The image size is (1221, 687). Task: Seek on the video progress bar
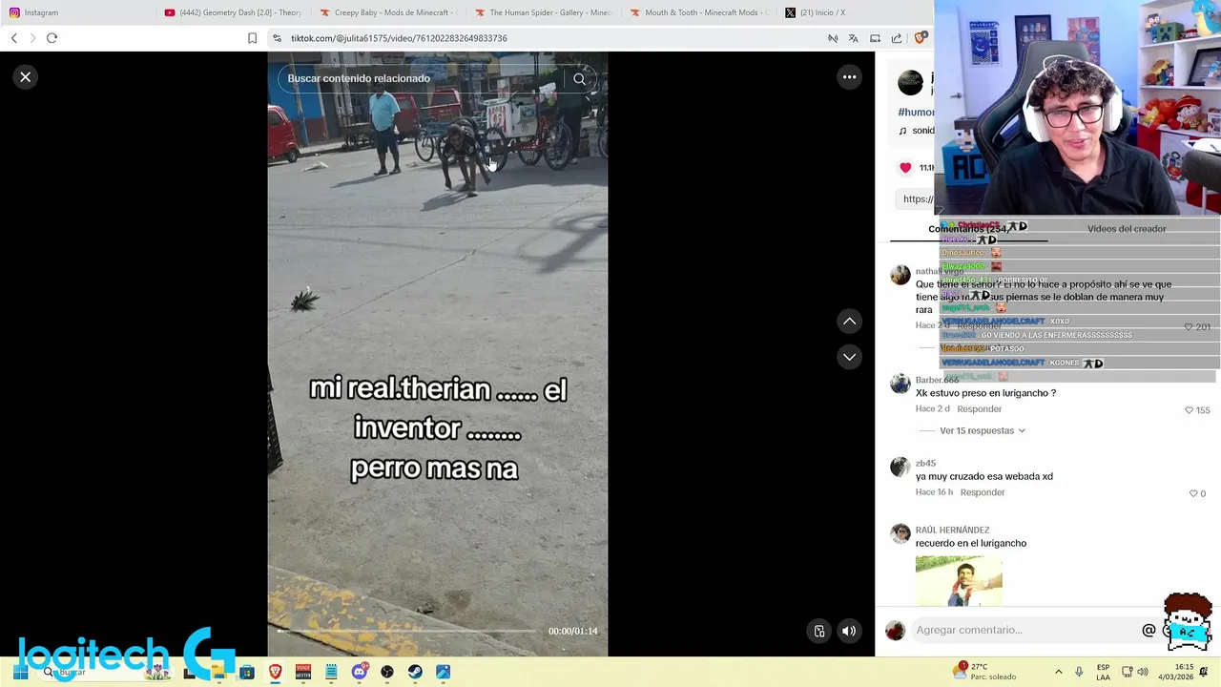pyautogui.click(x=406, y=631)
